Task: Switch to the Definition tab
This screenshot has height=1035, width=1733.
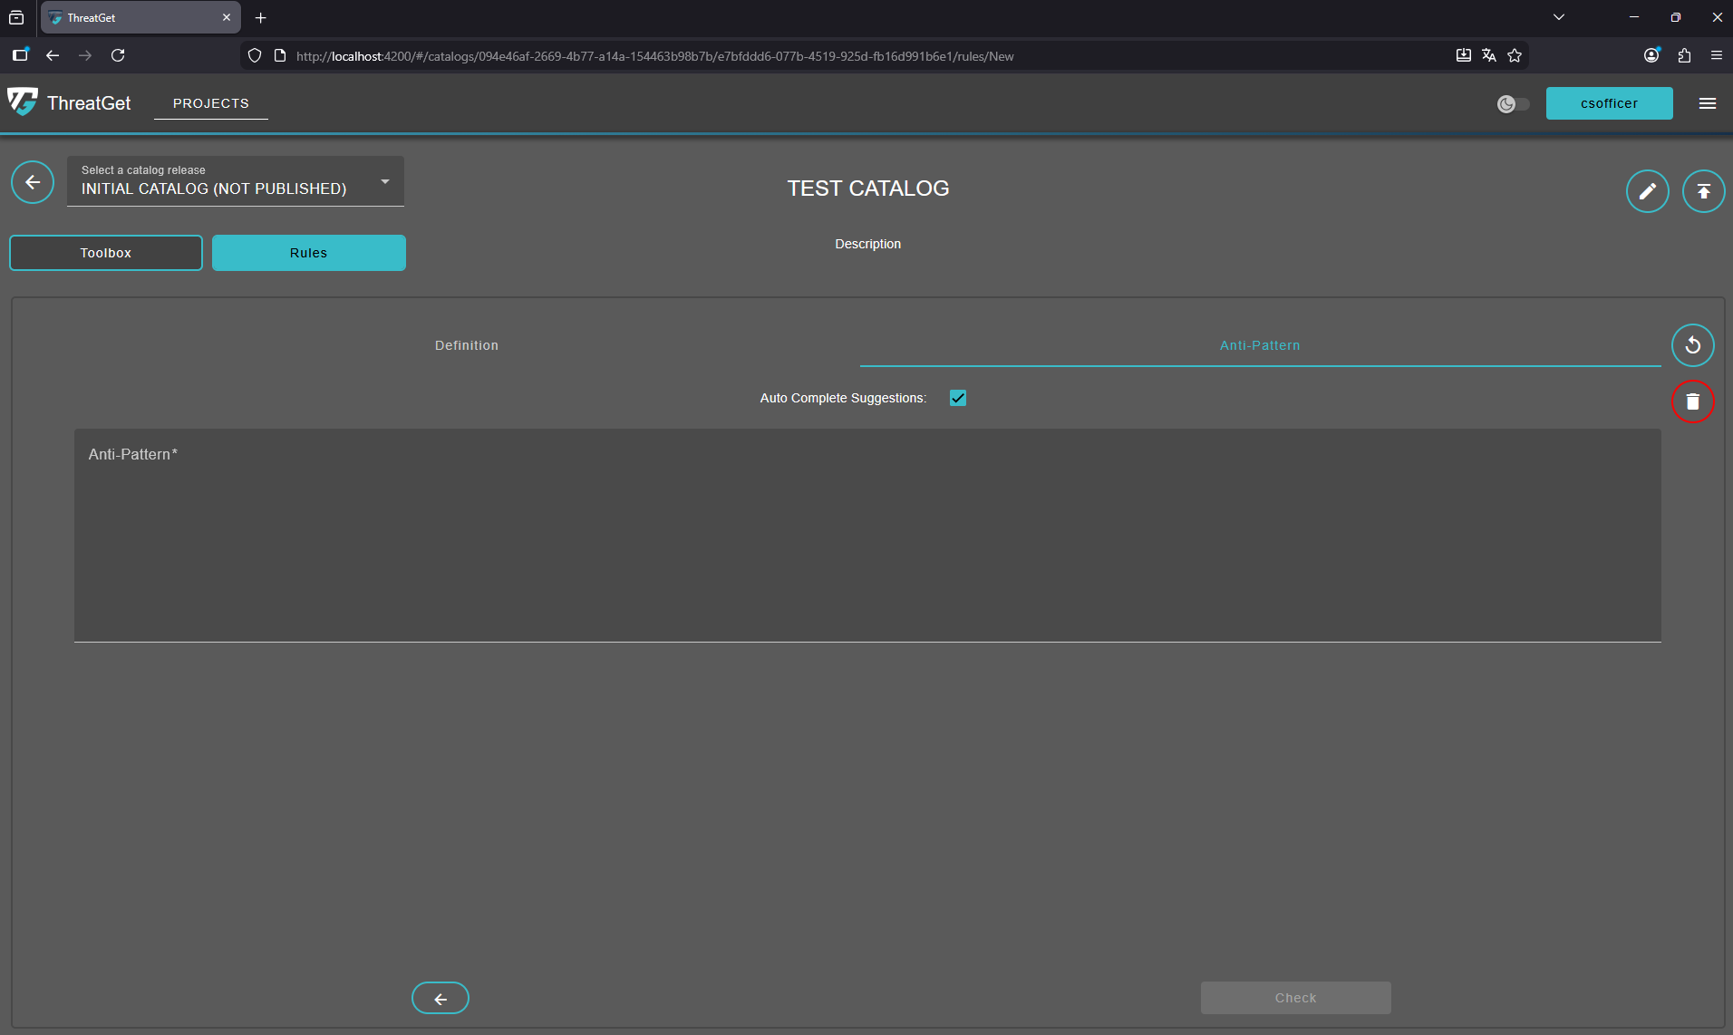Action: [x=466, y=345]
